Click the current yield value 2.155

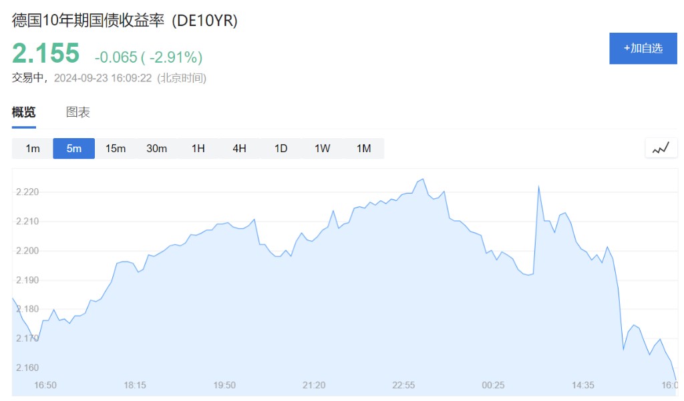[x=46, y=53]
